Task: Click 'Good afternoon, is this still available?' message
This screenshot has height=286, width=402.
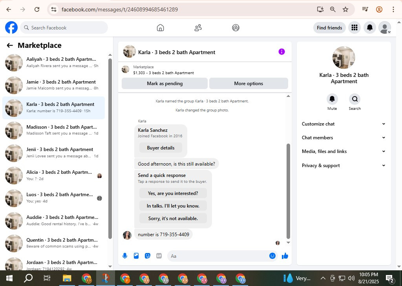Action: [x=176, y=164]
